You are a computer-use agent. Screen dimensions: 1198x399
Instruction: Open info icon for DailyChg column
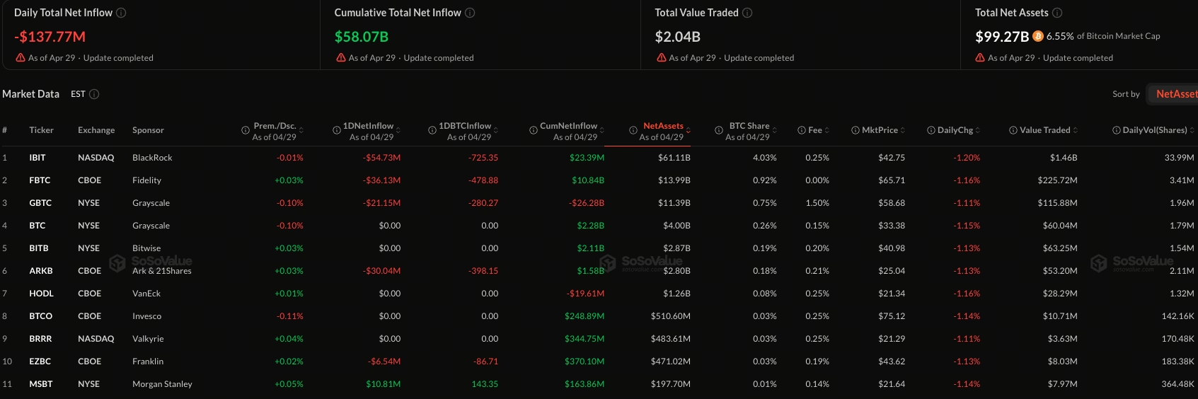tap(931, 130)
